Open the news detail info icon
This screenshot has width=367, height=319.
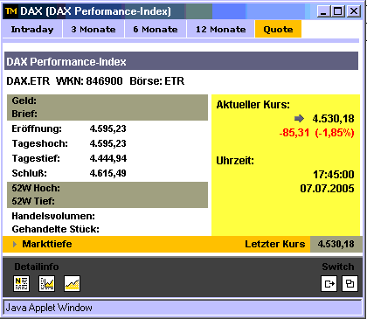click(21, 283)
